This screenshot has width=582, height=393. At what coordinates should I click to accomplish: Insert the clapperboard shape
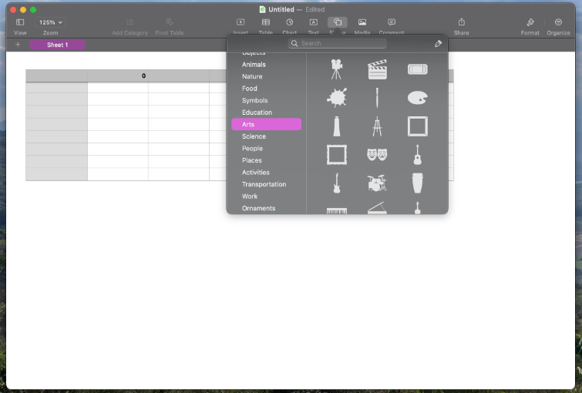point(377,69)
